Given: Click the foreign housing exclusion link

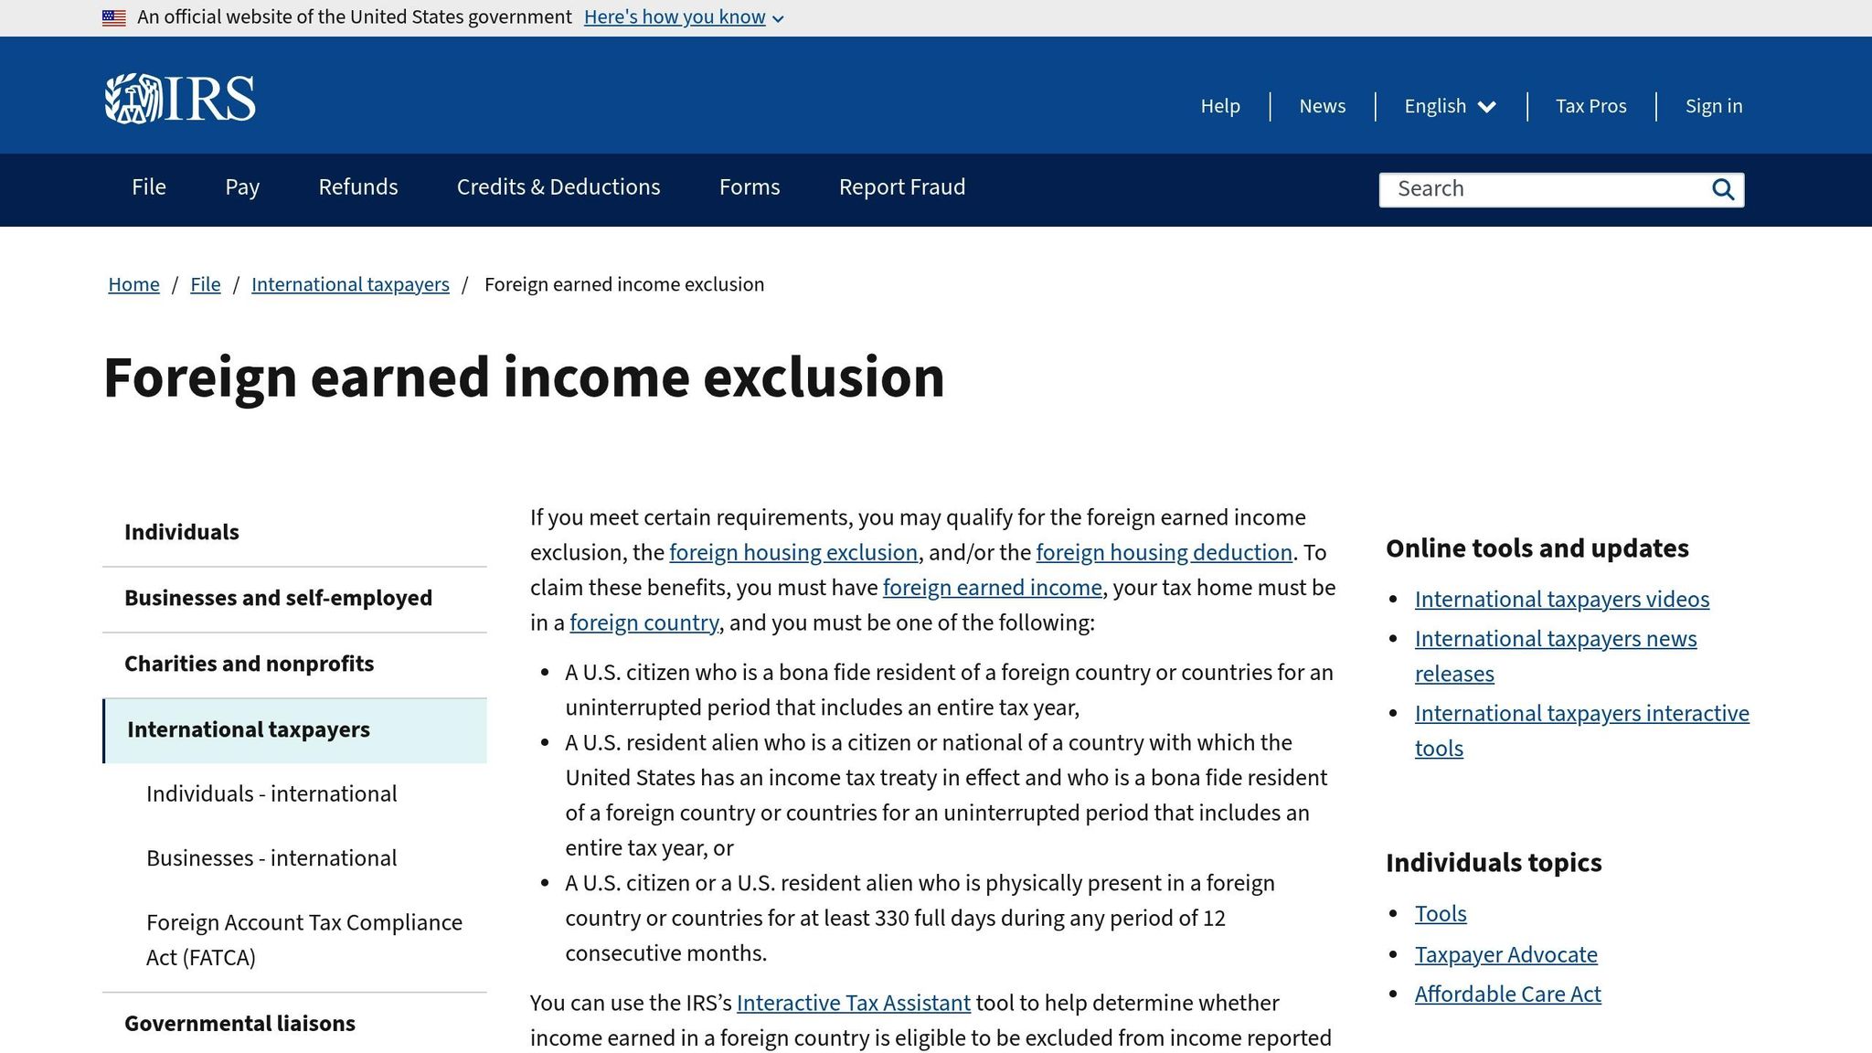Looking at the screenshot, I should point(792,552).
